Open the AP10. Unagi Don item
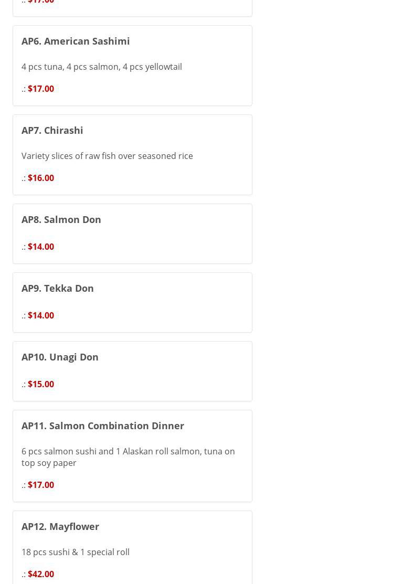Viewport: 404px width, 584px height. point(60,357)
